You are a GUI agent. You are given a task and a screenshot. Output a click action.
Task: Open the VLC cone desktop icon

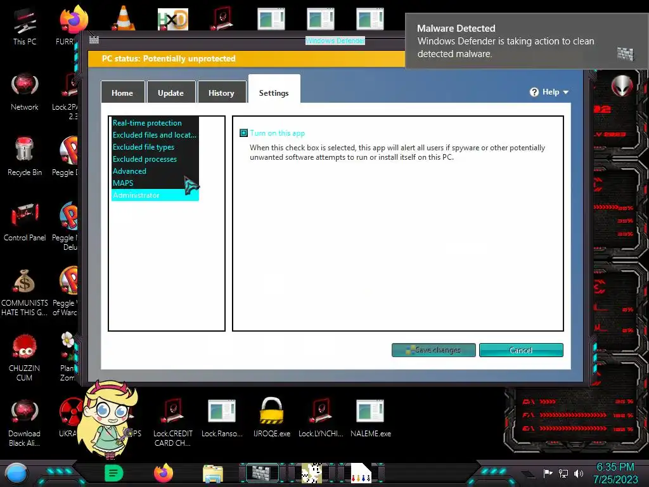[x=124, y=18]
